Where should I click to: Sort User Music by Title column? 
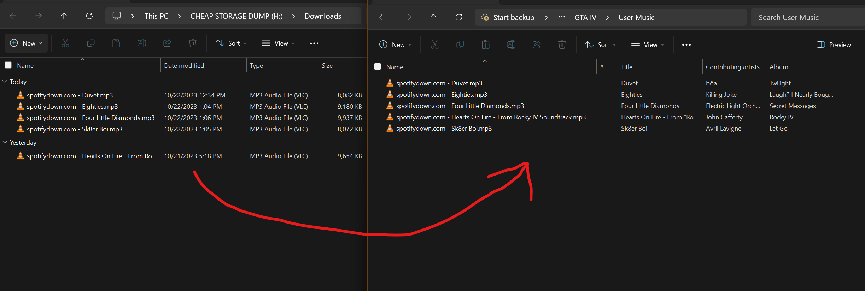tap(660, 67)
